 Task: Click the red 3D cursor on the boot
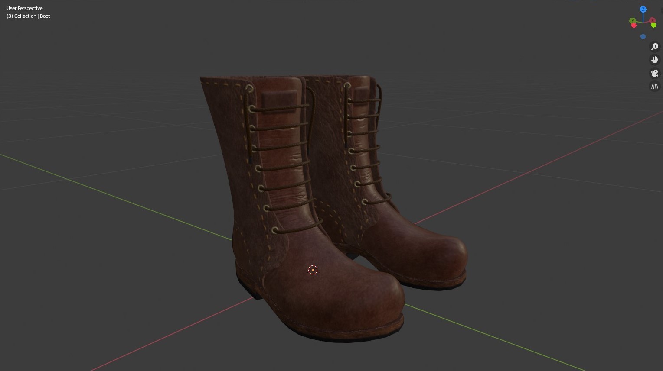coord(313,270)
